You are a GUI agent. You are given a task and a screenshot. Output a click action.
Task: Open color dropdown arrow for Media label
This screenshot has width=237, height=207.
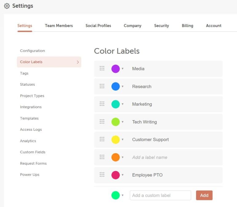123,69
